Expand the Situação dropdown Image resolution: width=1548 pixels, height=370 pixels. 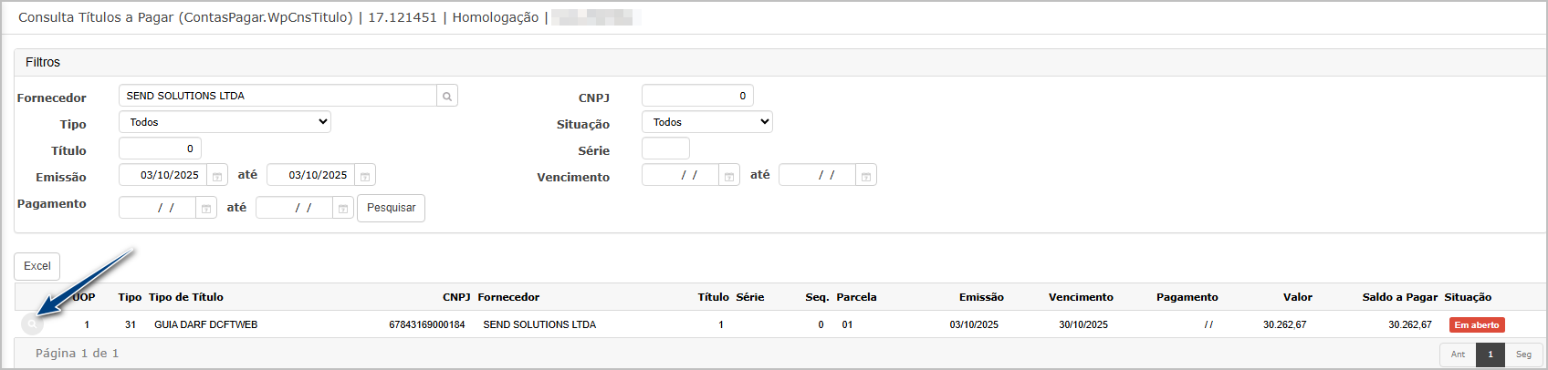pos(706,122)
